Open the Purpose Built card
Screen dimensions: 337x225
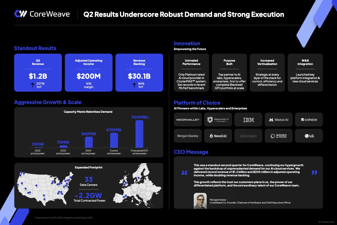pos(229,73)
